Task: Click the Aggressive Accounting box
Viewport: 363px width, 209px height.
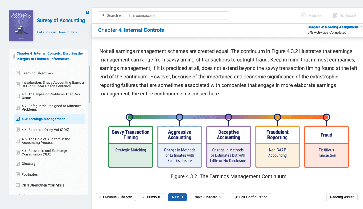Action: [180, 147]
